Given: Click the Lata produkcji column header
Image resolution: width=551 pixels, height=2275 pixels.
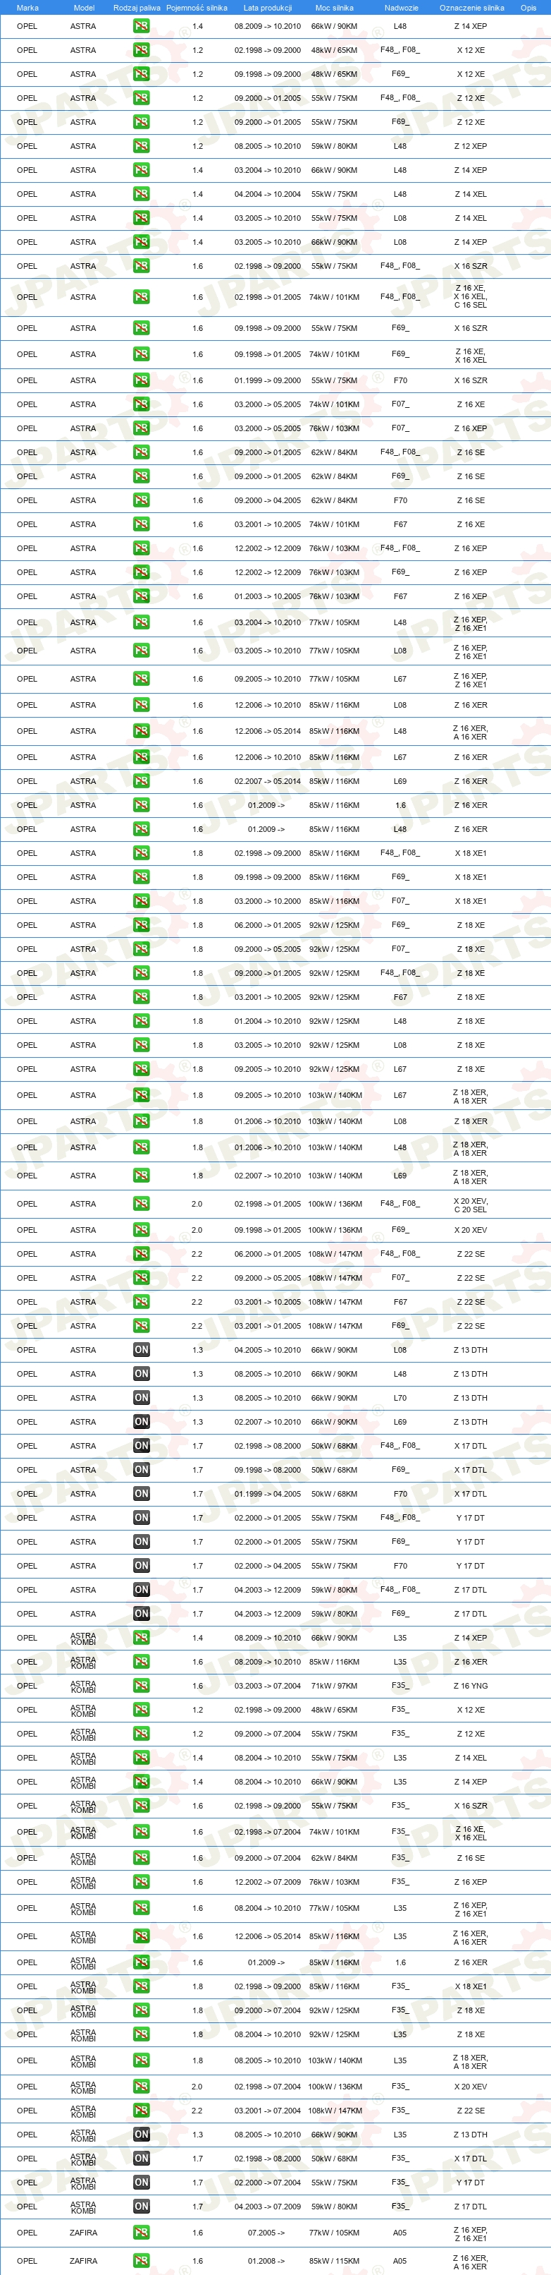Looking at the screenshot, I should click(267, 7).
